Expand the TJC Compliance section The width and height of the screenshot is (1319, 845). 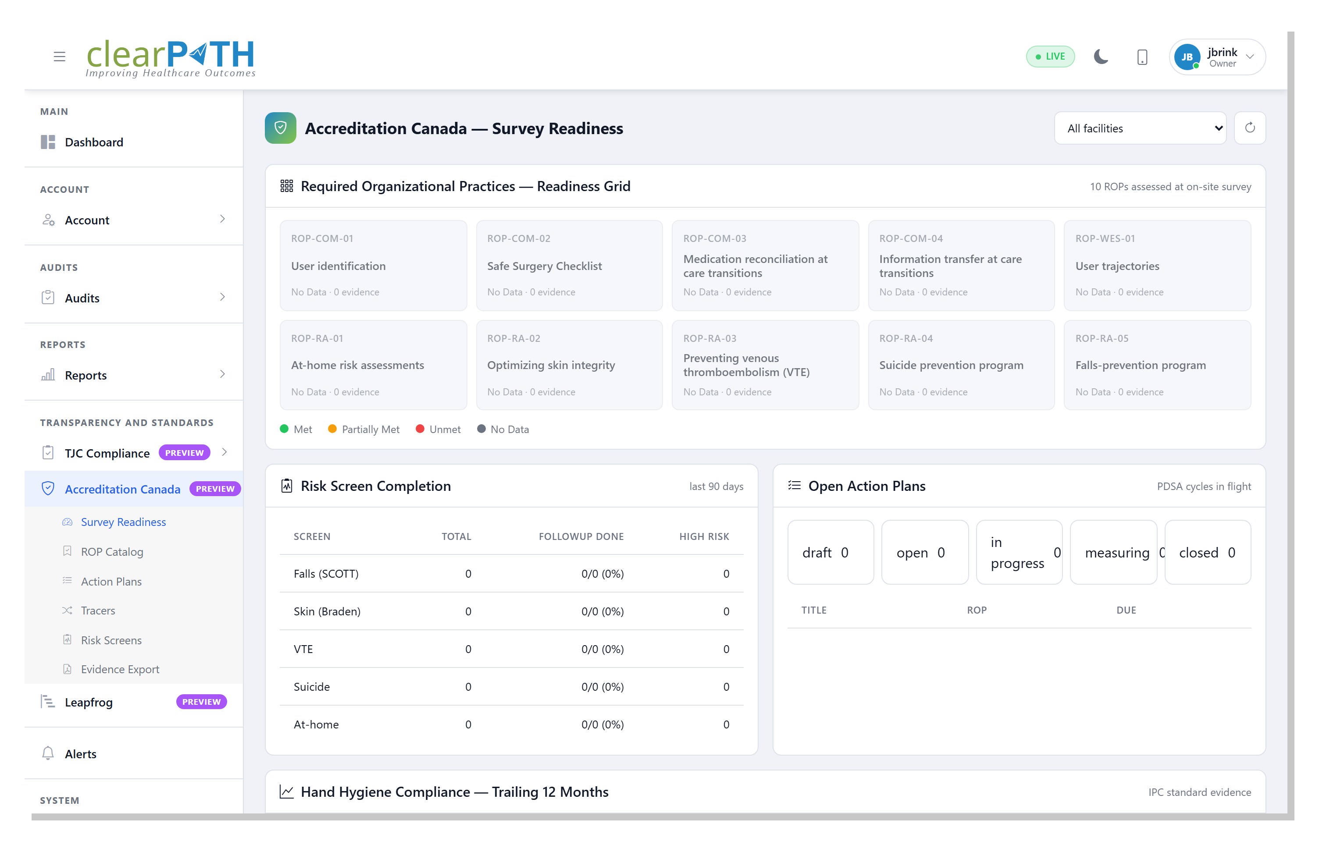point(107,453)
